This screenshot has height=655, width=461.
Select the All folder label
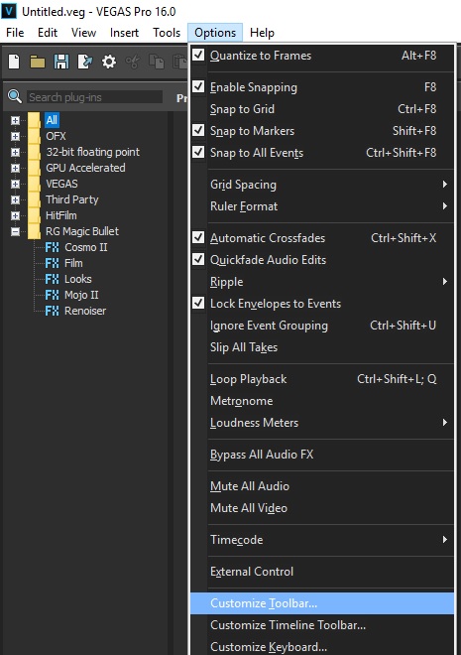(52, 120)
